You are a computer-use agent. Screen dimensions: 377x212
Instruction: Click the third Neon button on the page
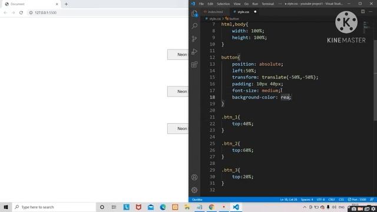click(x=178, y=128)
